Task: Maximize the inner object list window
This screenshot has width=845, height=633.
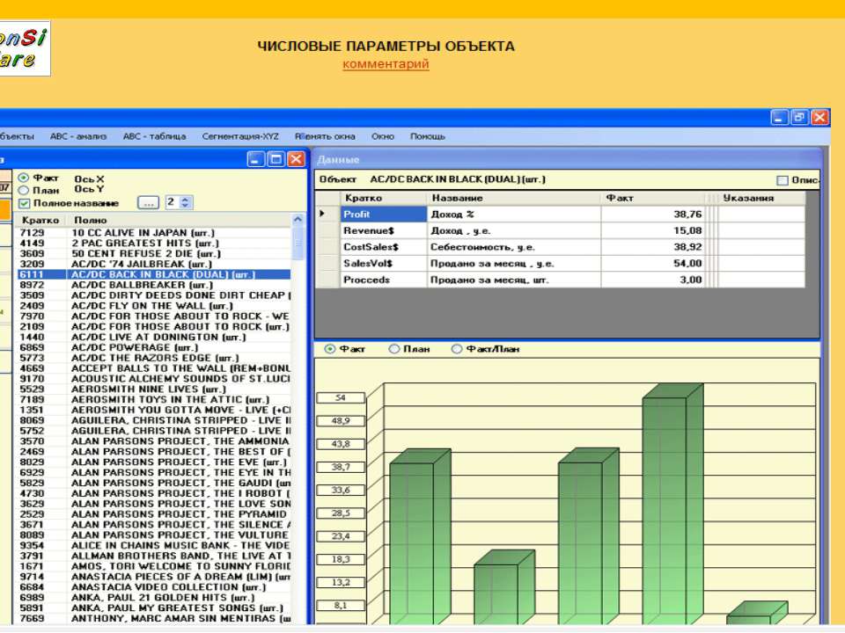Action: click(x=276, y=159)
